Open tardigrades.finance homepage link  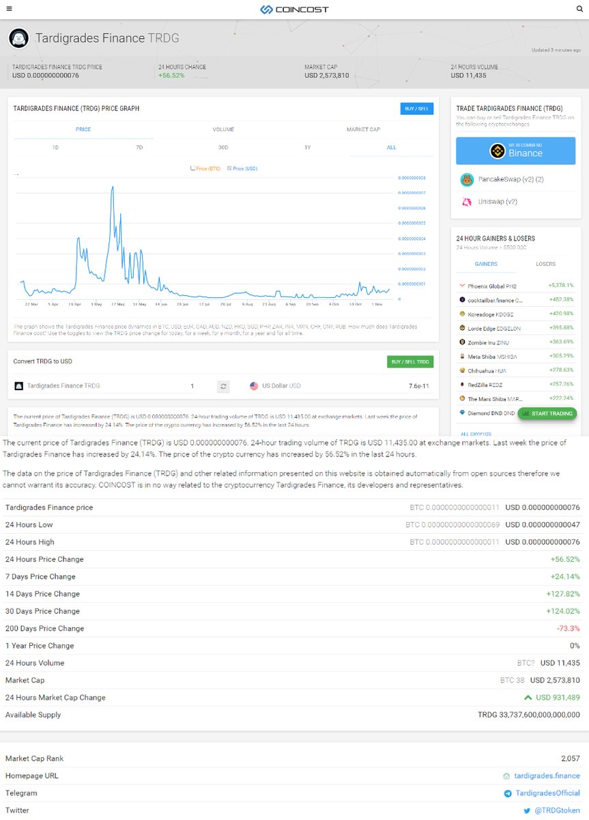tap(547, 776)
